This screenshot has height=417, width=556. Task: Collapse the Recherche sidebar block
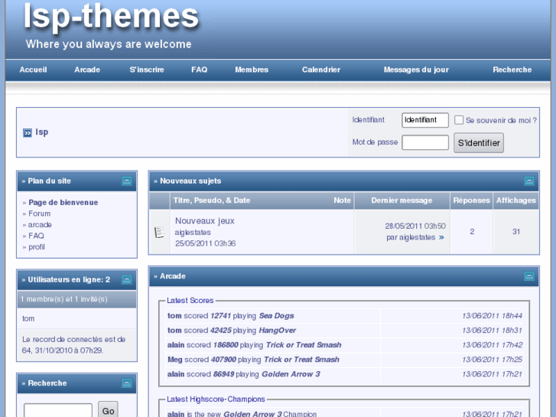[x=127, y=383]
